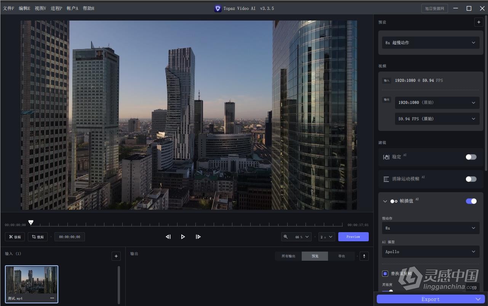This screenshot has height=306, width=488.
Task: Click the Topaz Video AI logo in titlebar
Action: pyautogui.click(x=218, y=8)
